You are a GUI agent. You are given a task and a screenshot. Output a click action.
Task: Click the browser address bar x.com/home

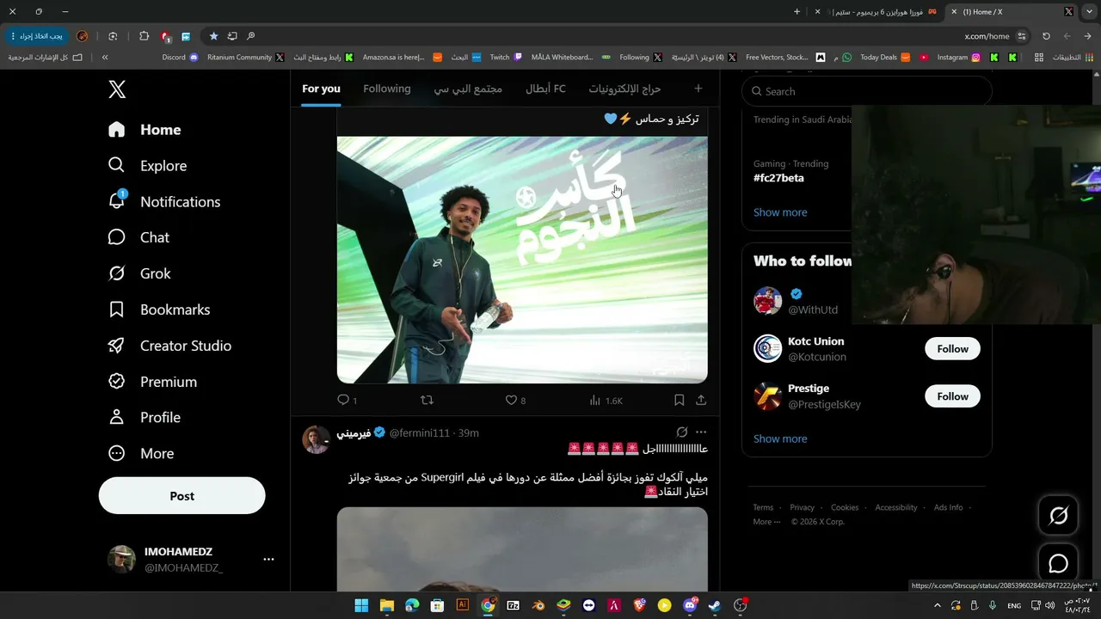pyautogui.click(x=987, y=36)
